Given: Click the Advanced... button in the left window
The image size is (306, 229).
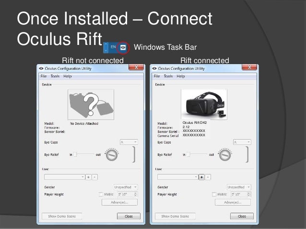Looking at the screenshot, I should 119,202.
